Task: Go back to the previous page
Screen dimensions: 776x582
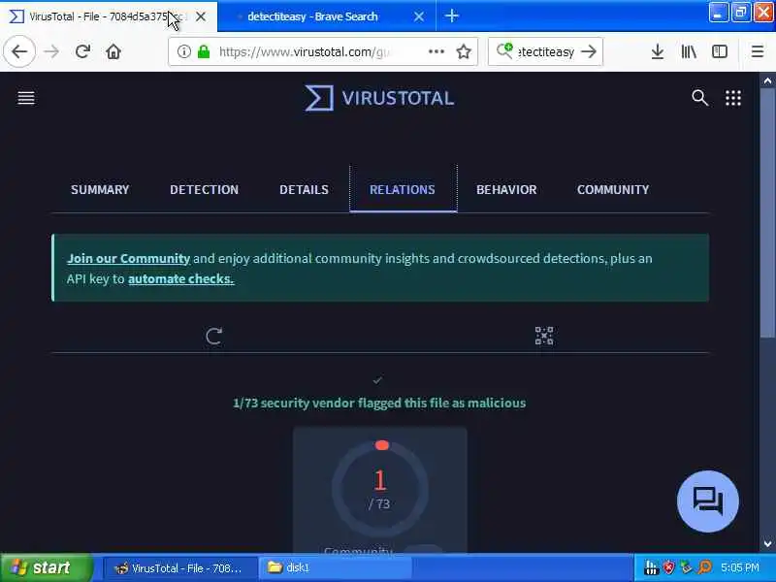Action: [19, 51]
